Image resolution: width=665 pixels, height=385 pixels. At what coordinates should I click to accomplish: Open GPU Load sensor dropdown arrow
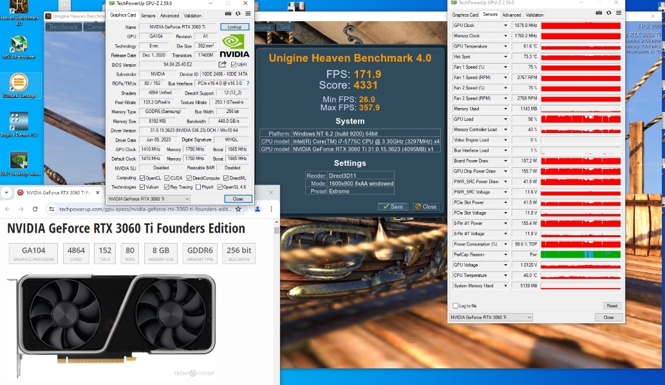pyautogui.click(x=505, y=120)
